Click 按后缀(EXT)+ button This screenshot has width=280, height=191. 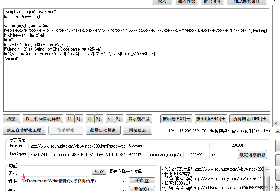tap(176, 119)
